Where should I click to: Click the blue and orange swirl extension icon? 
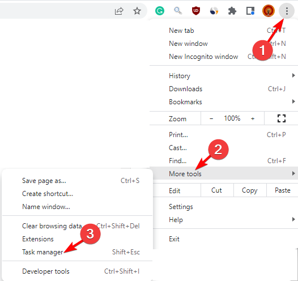point(214,11)
